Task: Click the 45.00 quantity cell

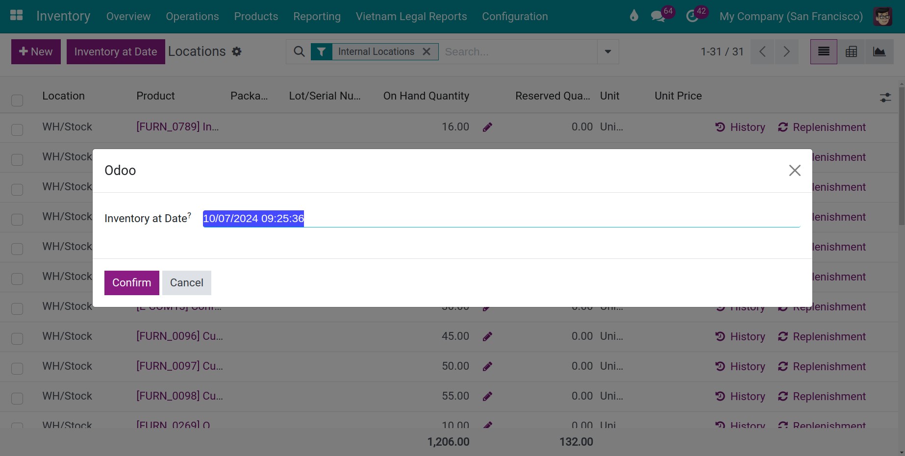Action: 455,336
